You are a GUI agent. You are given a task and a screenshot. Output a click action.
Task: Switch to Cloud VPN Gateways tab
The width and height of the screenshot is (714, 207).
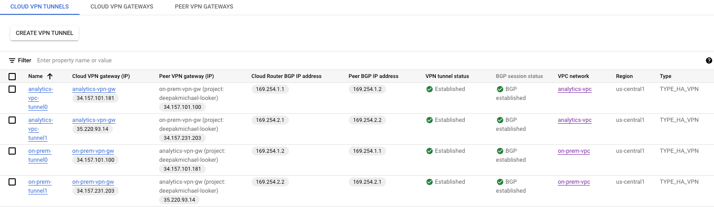tap(122, 7)
